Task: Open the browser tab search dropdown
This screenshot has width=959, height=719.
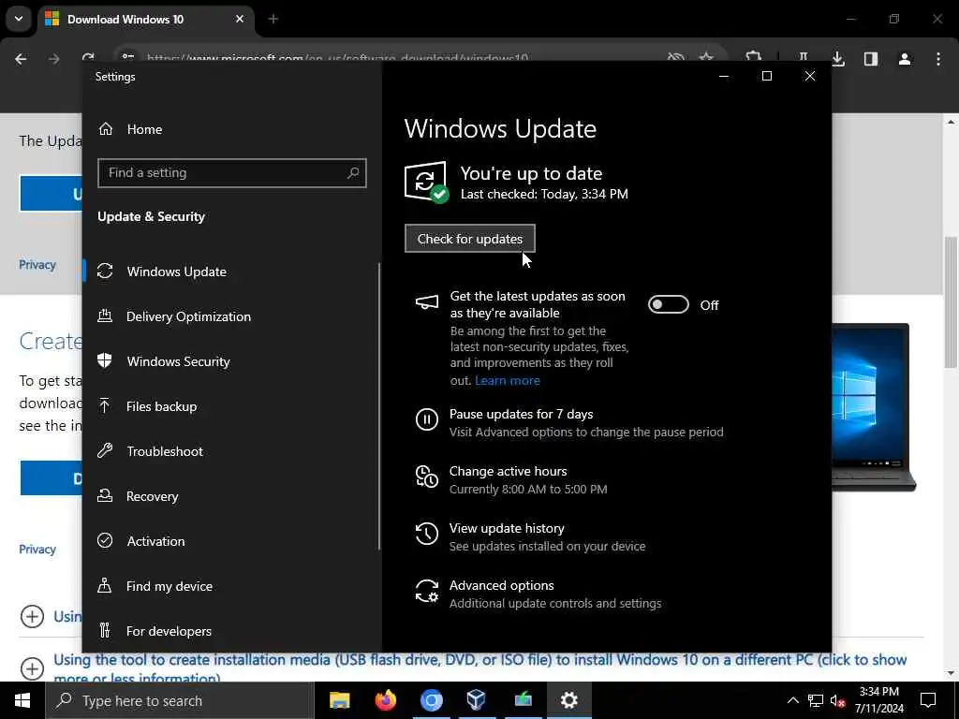Action: click(x=19, y=19)
